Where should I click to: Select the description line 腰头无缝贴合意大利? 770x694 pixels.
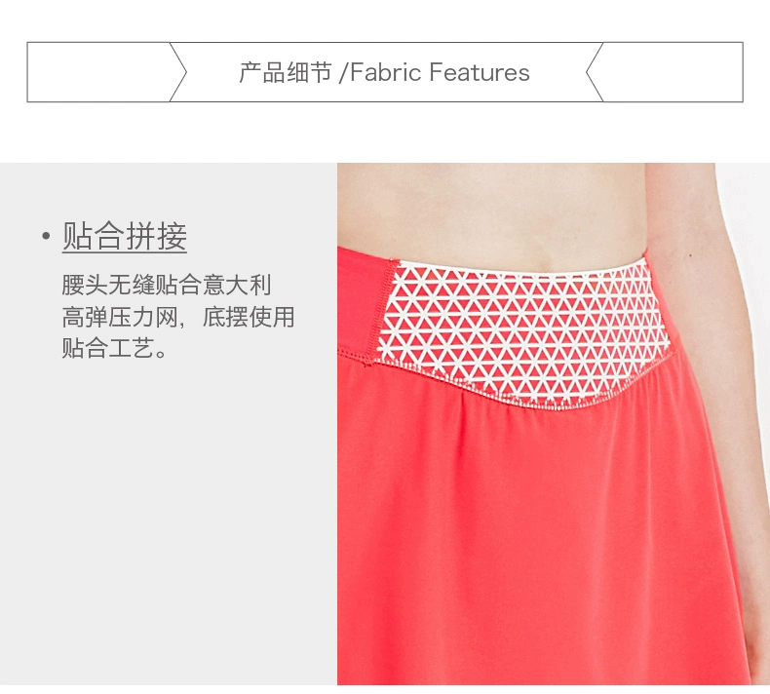click(167, 286)
